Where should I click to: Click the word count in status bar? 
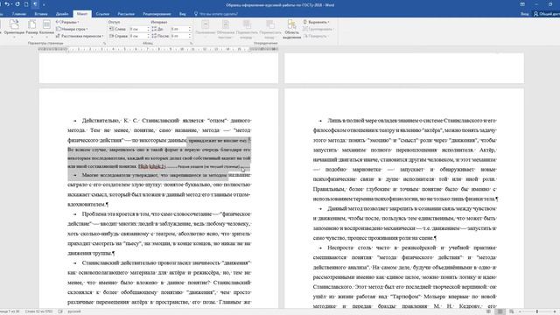click(x=38, y=311)
